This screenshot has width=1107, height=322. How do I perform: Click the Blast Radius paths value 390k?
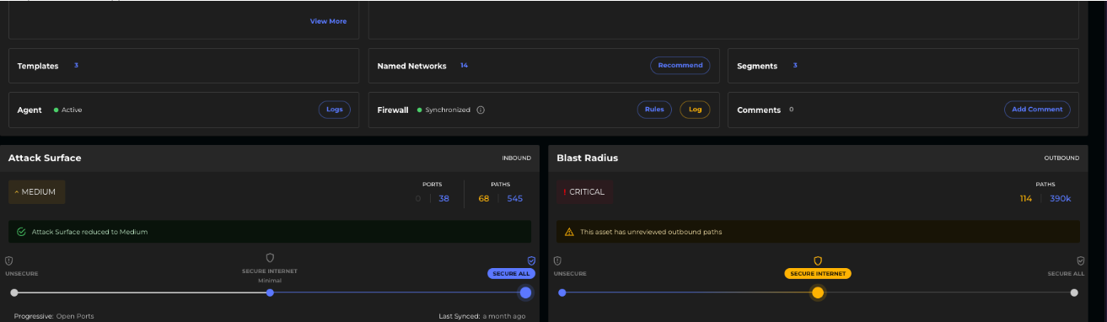1061,199
